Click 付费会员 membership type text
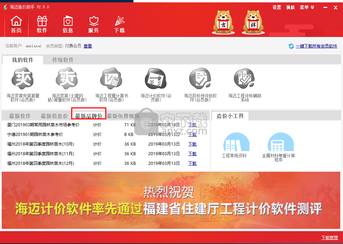This screenshot has height=244, width=343. pyautogui.click(x=73, y=46)
